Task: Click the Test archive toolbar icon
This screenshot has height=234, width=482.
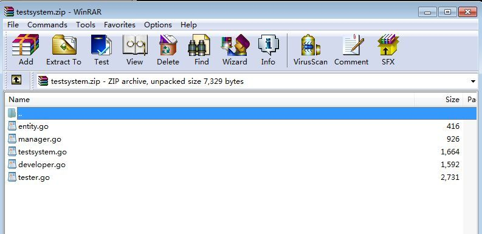Action: [x=102, y=45]
